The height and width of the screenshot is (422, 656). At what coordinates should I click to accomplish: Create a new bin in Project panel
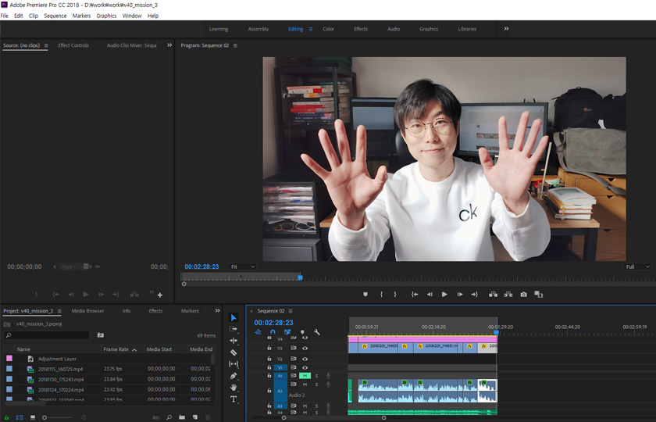(182, 417)
